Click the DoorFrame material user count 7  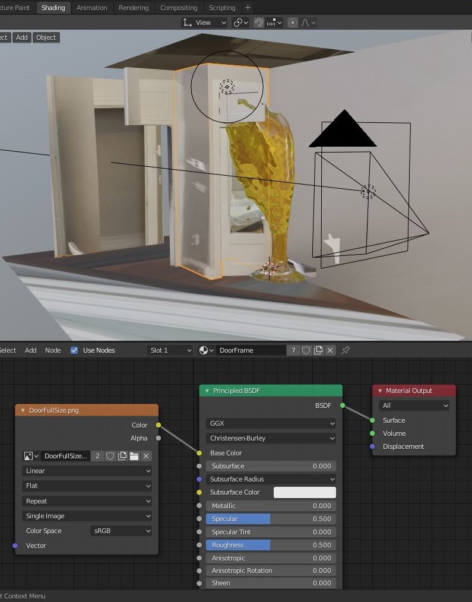pyautogui.click(x=293, y=350)
